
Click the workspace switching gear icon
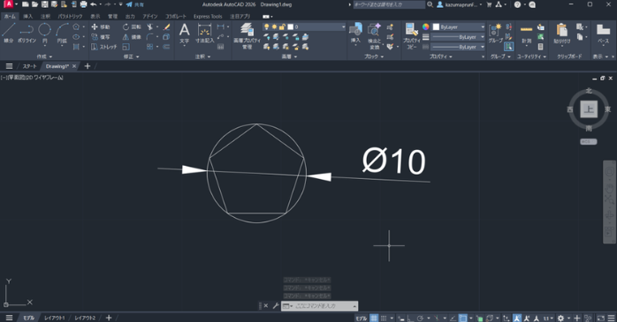click(560, 318)
